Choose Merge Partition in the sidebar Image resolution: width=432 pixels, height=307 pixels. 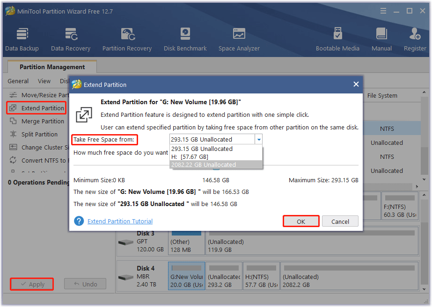coord(37,121)
